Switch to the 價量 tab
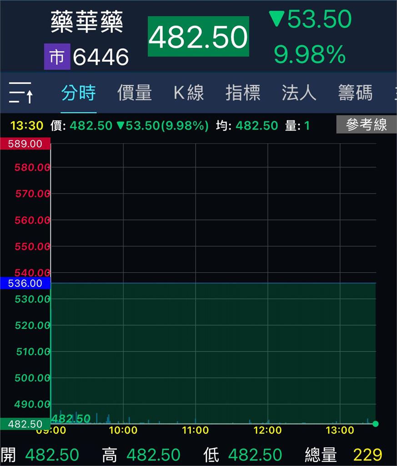The image size is (397, 466). 135,93
